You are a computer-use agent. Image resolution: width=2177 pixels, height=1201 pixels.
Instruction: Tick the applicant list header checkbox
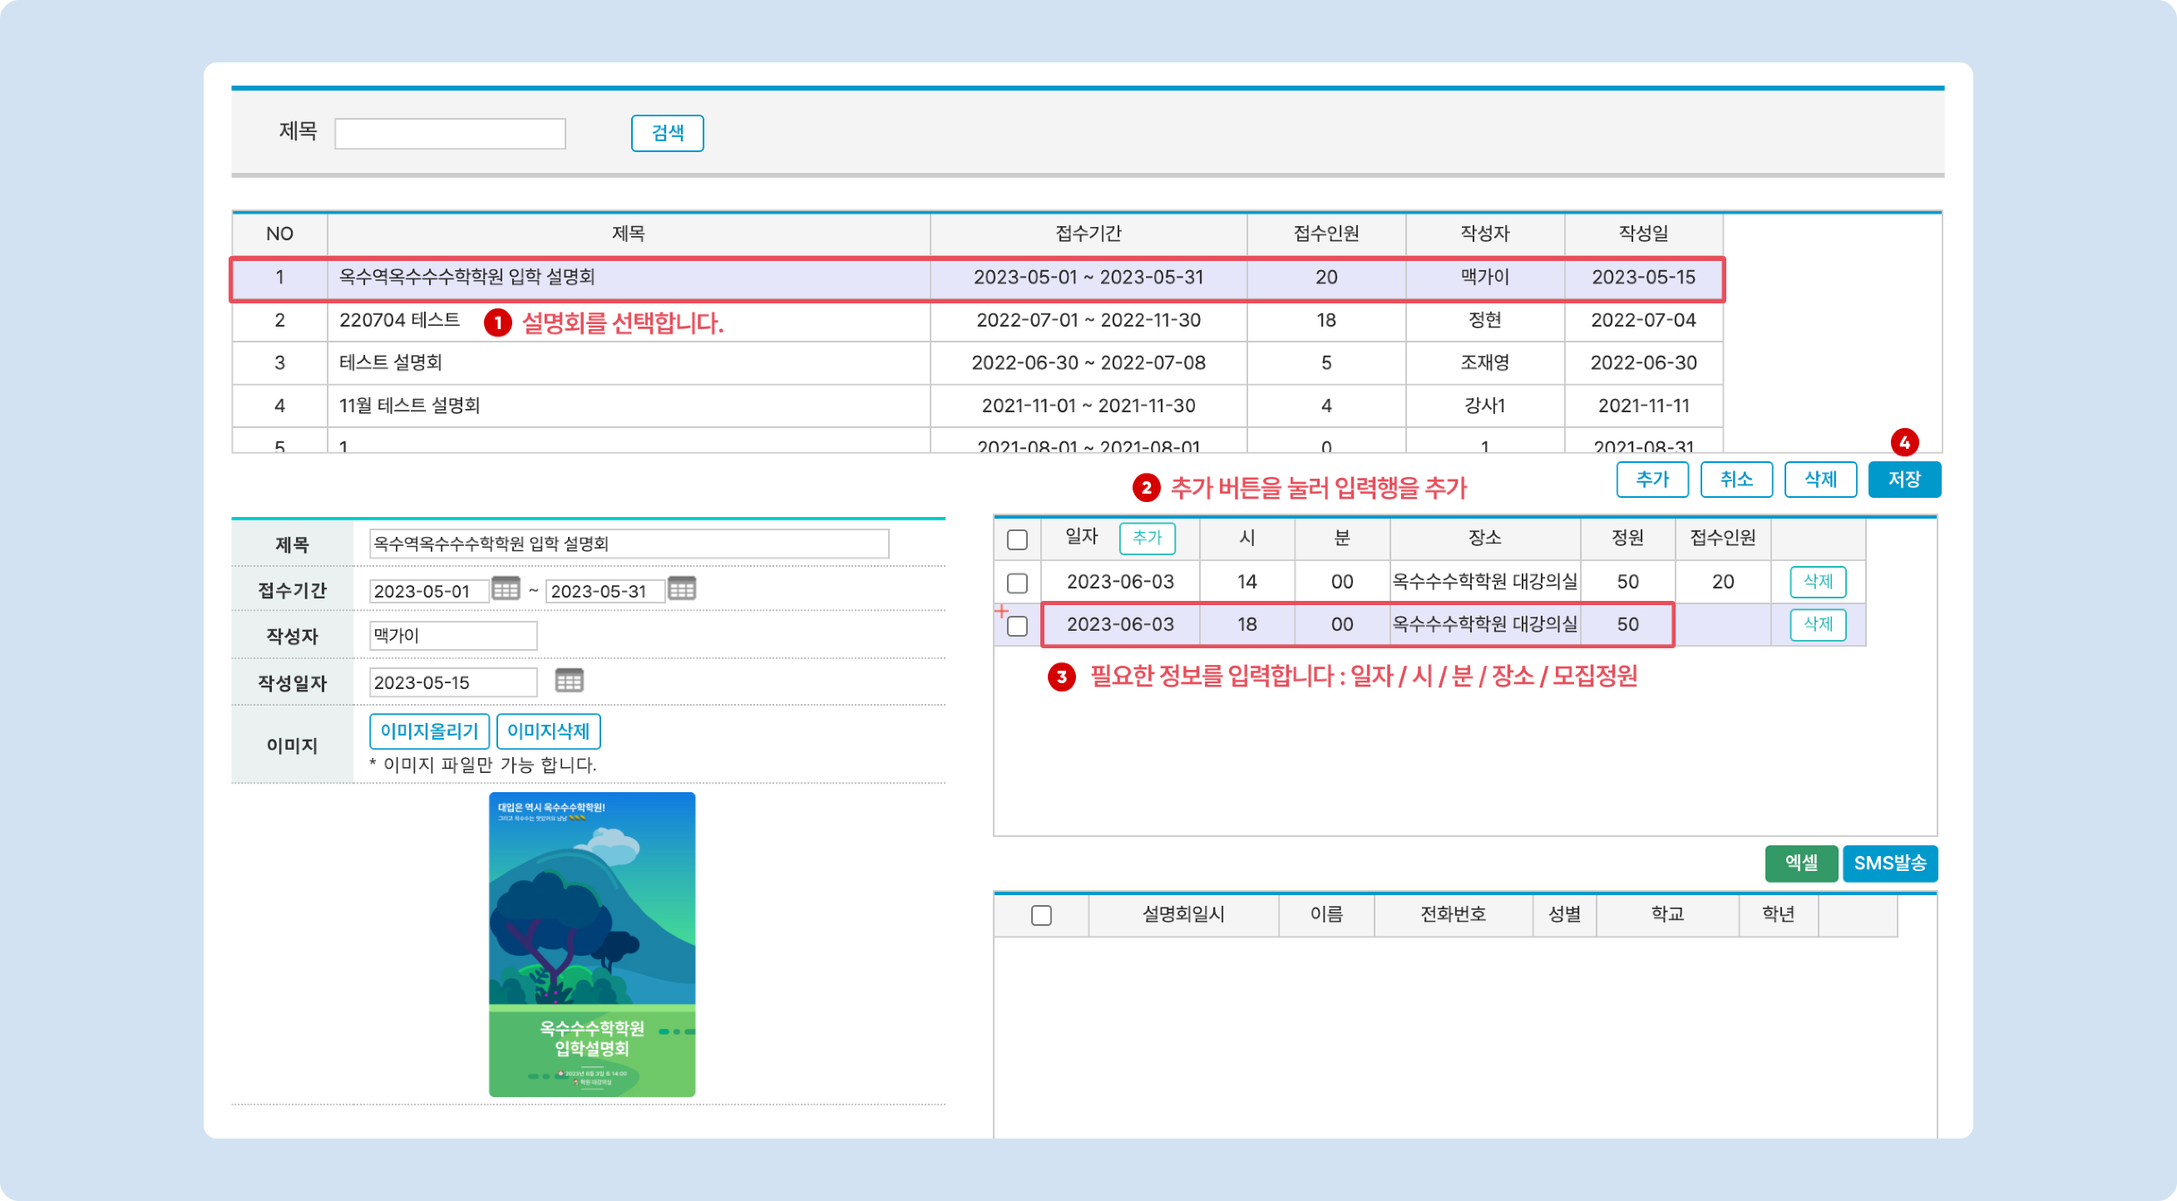(x=1041, y=915)
